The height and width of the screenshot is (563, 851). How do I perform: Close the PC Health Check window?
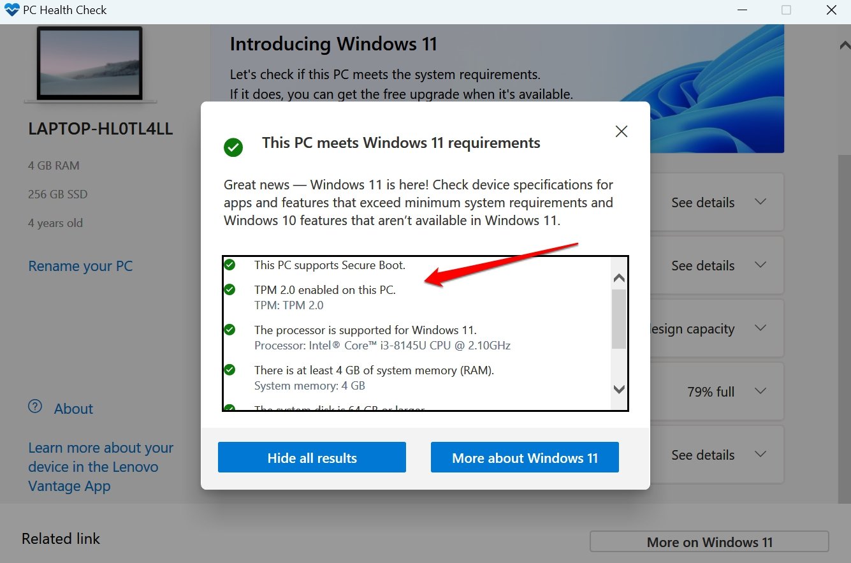point(831,10)
